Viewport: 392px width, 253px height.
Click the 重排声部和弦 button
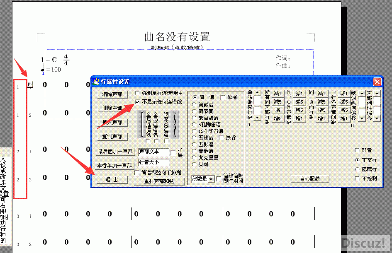159,181
